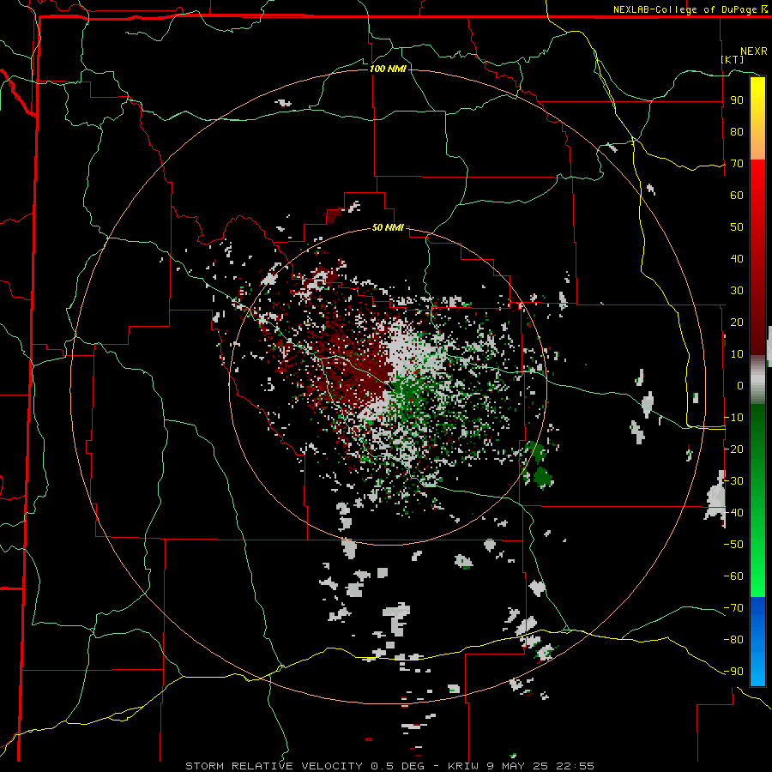The width and height of the screenshot is (772, 772).
Task: Click the 20 value on the velocity scale
Action: pyautogui.click(x=737, y=323)
